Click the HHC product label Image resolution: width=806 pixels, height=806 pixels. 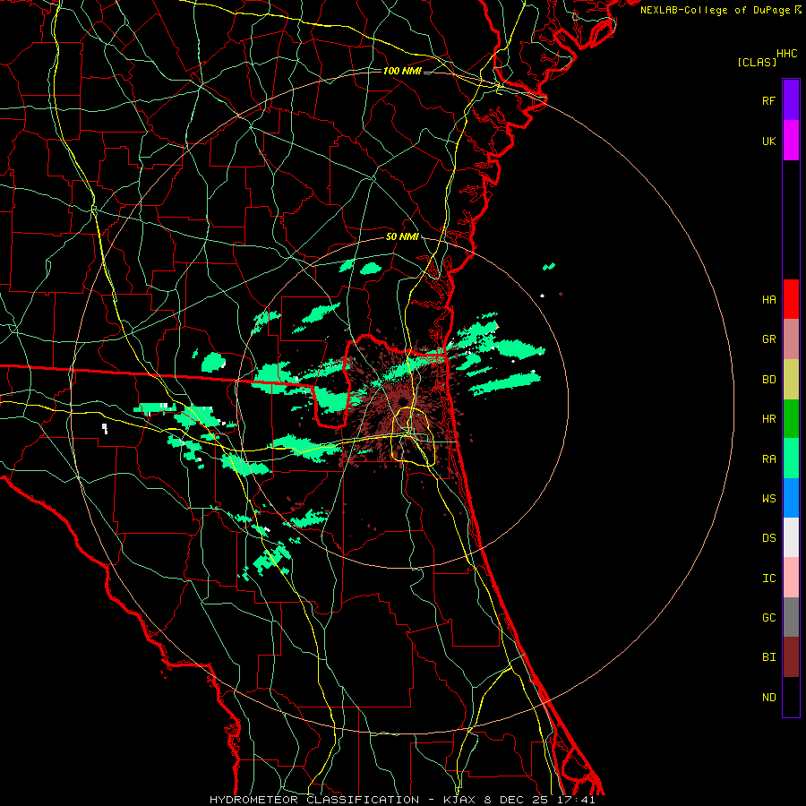[787, 54]
